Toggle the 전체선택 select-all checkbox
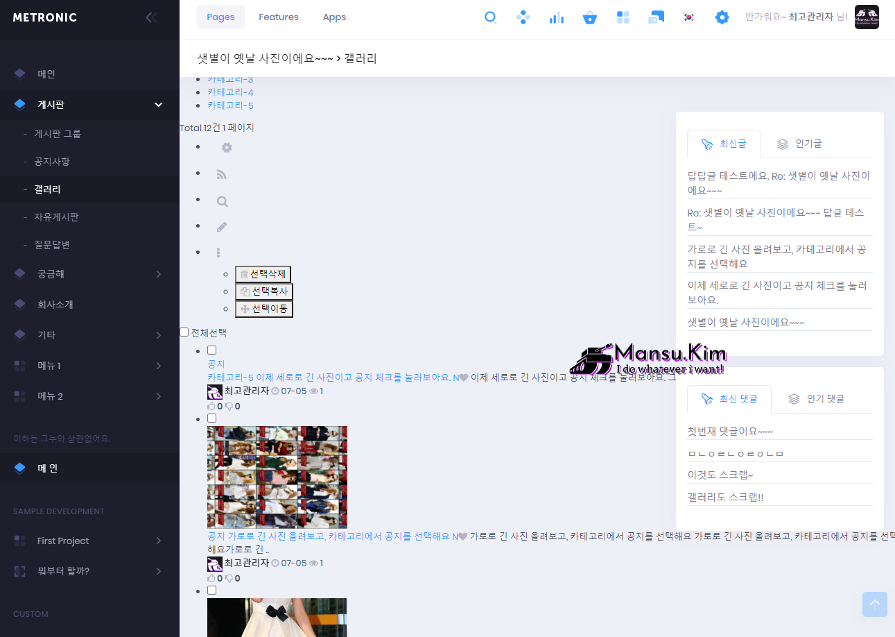This screenshot has width=895, height=637. tap(184, 332)
